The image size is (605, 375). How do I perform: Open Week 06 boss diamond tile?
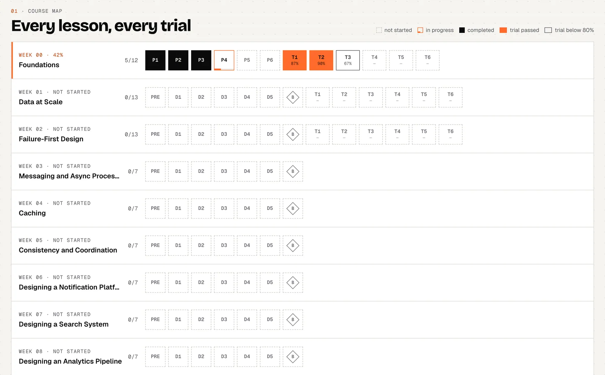point(293,283)
